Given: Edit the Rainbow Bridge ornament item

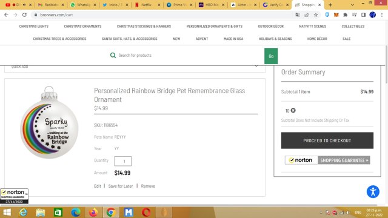Looking at the screenshot, I should 98,186.
